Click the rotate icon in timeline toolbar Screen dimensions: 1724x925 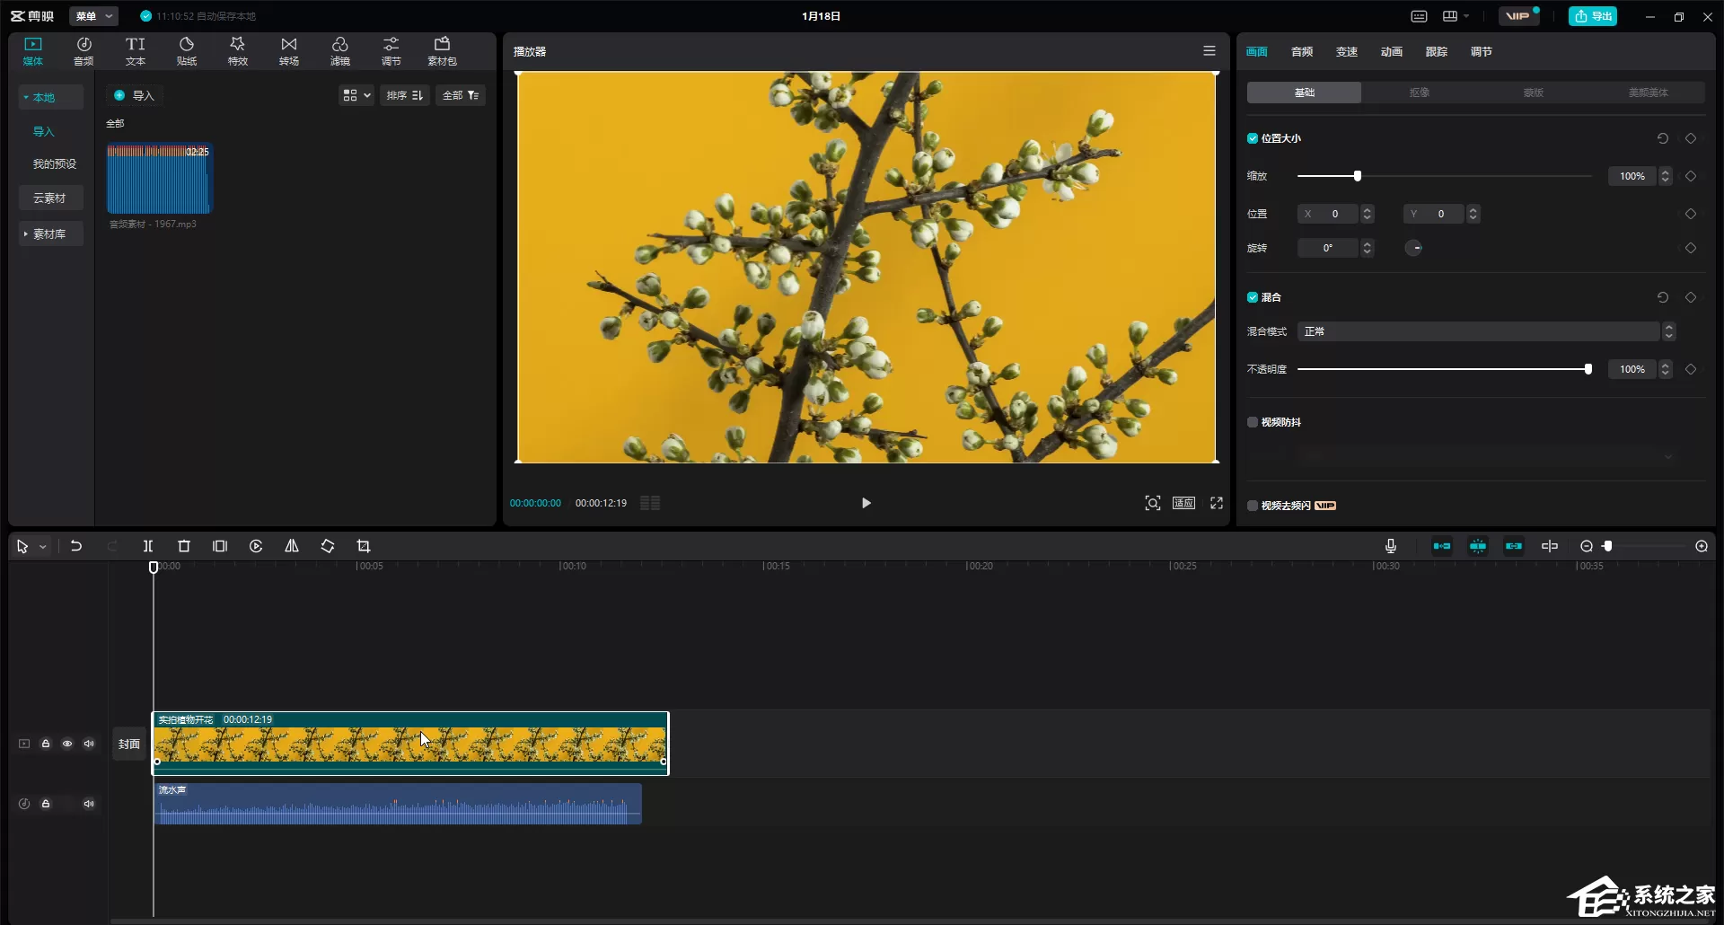(328, 546)
